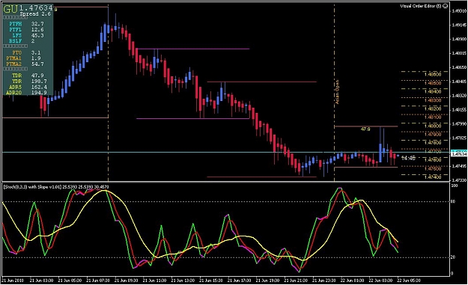This screenshot has width=468, height=285.
Task: Click the PTMA2 value 54.7
Action: 37,64
